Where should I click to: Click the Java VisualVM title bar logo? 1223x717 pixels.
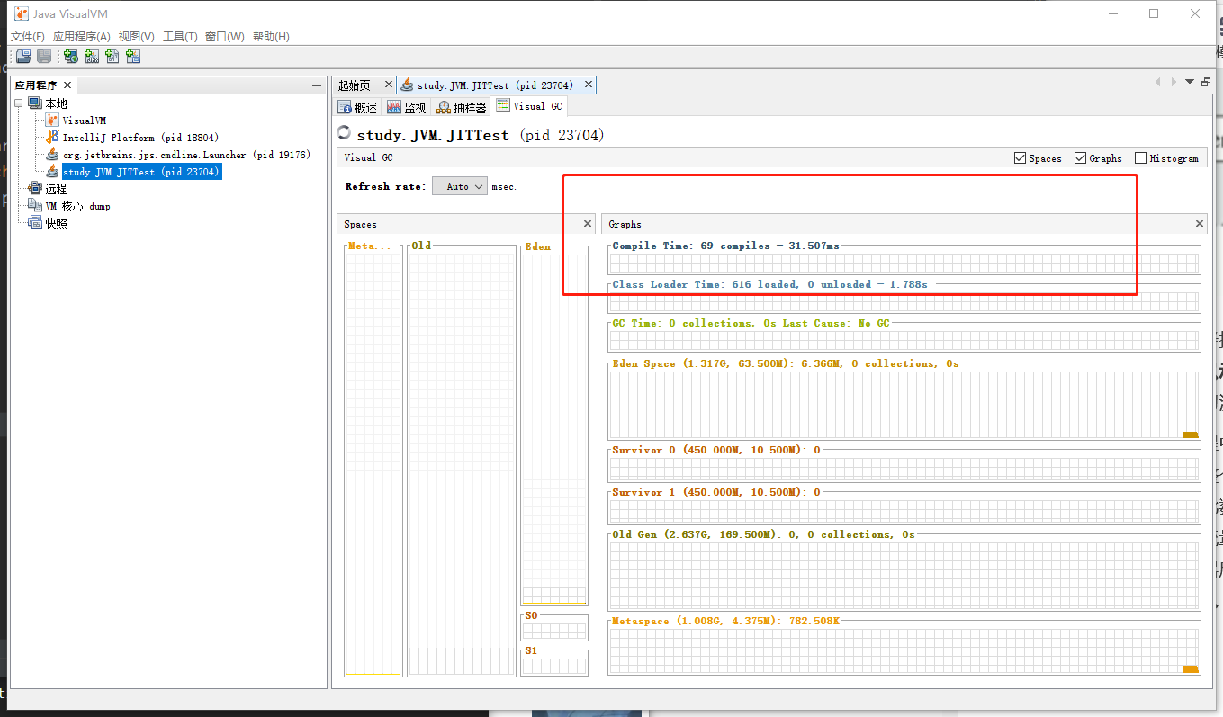[x=21, y=13]
